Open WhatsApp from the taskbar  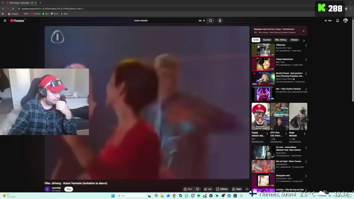186,196
